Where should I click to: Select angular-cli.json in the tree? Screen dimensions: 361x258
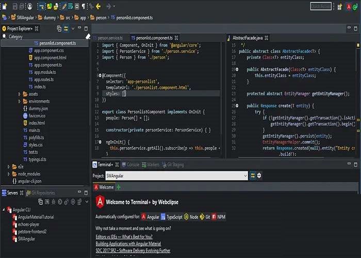click(x=29, y=181)
